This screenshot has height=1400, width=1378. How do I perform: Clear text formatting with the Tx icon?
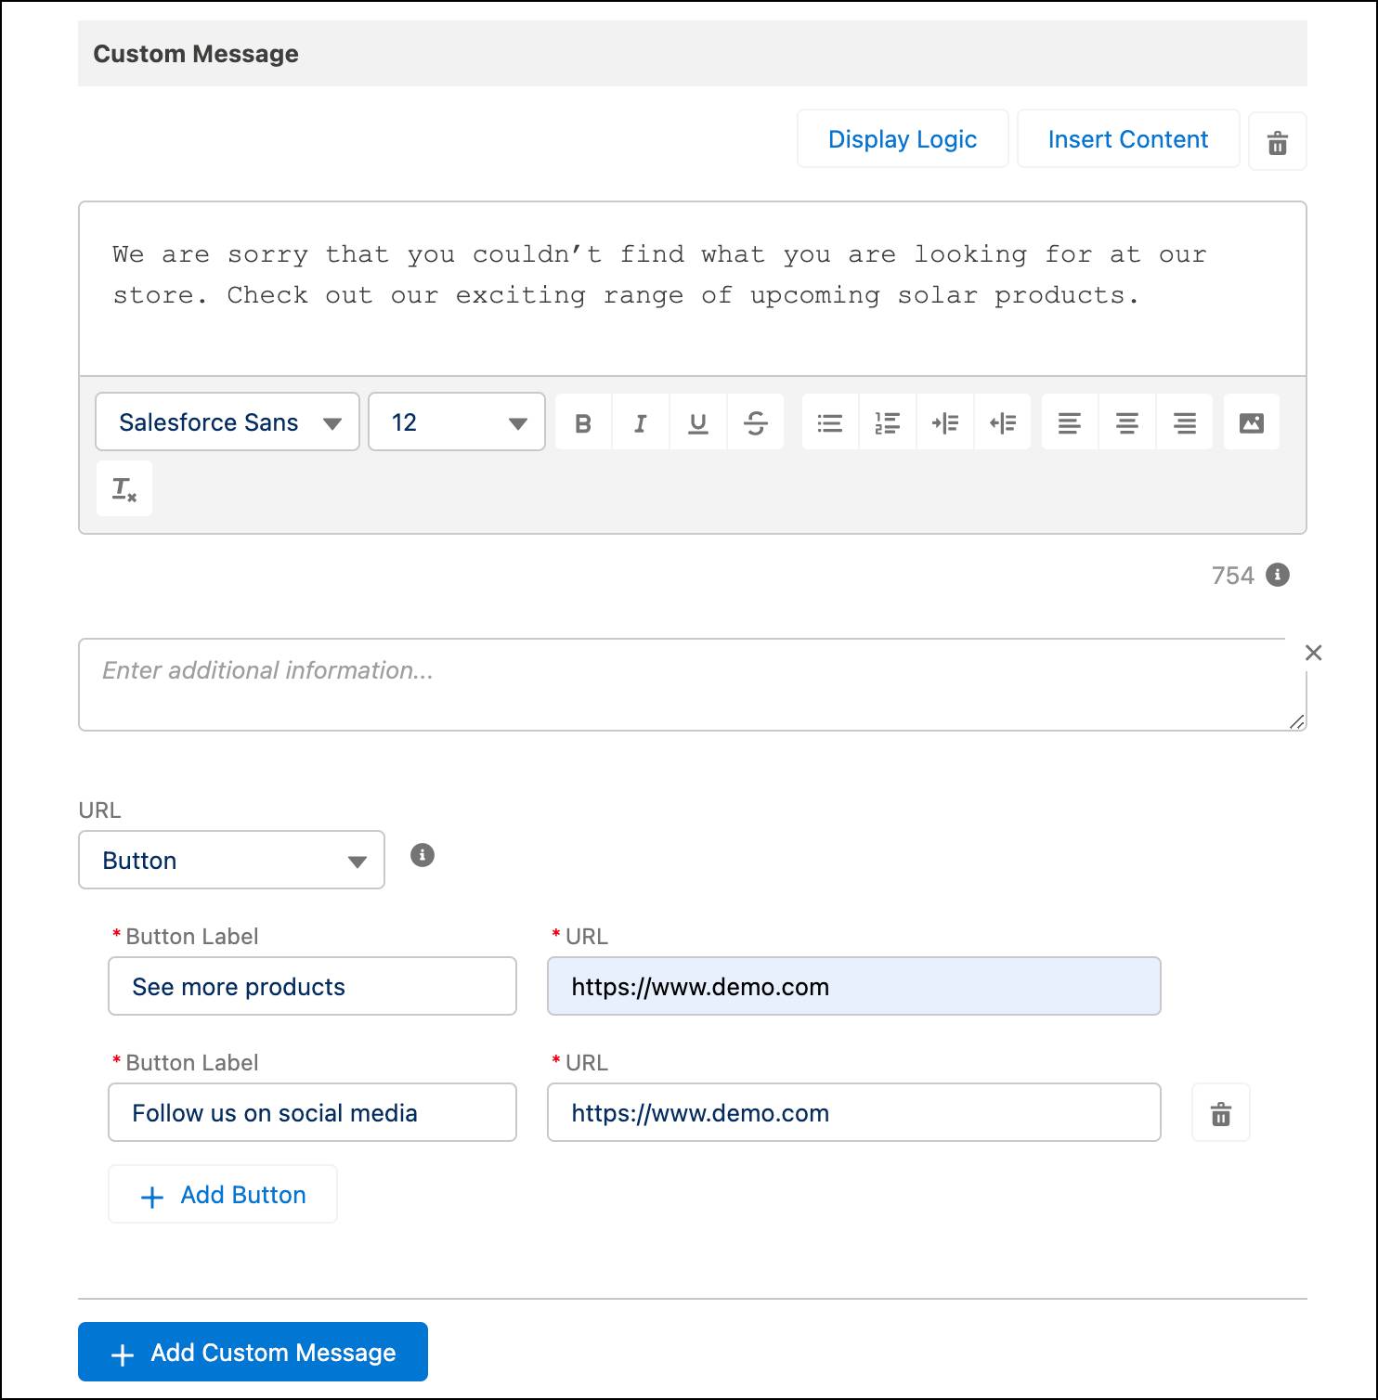(123, 488)
